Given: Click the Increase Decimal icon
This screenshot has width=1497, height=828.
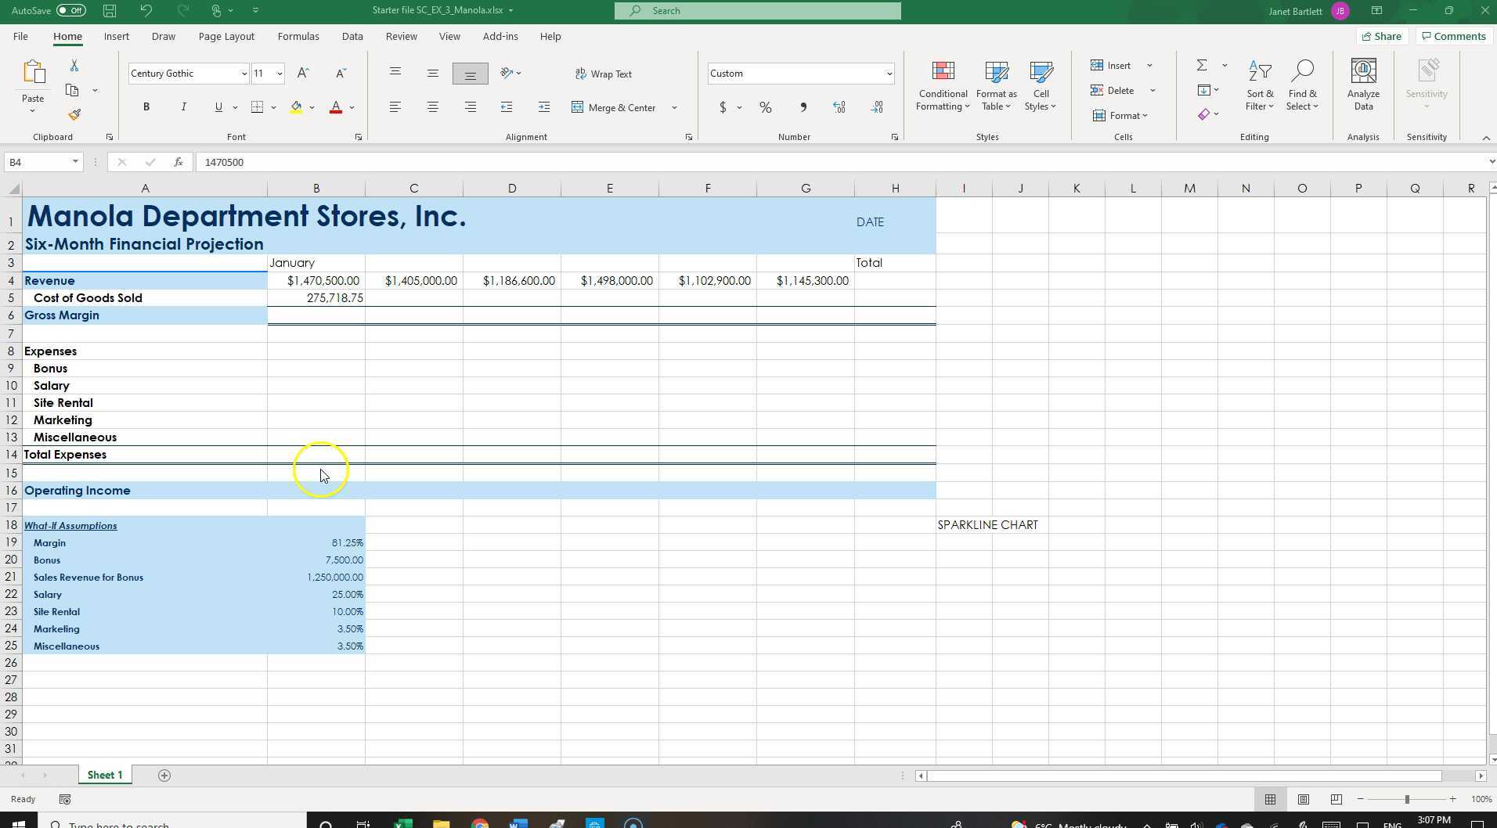Looking at the screenshot, I should (x=839, y=107).
